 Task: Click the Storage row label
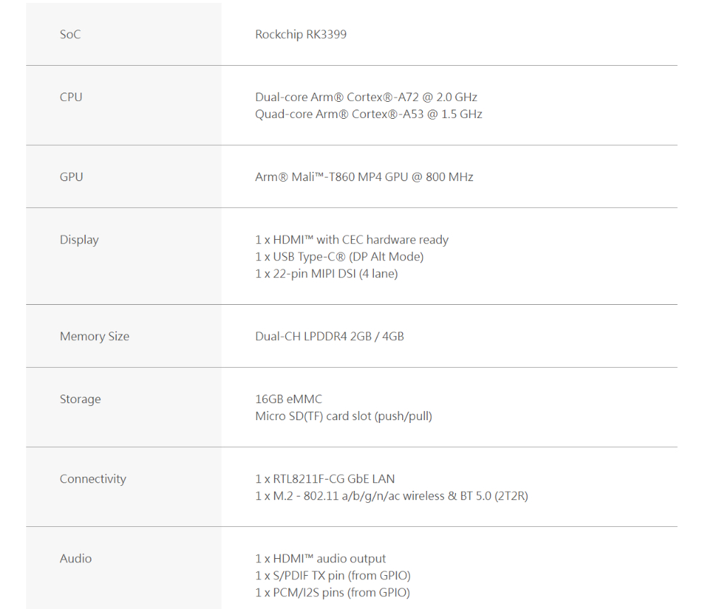coord(80,400)
